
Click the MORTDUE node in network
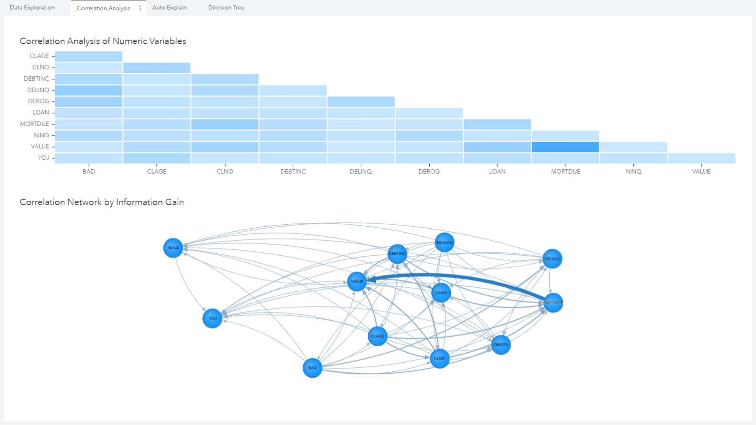[x=553, y=303]
